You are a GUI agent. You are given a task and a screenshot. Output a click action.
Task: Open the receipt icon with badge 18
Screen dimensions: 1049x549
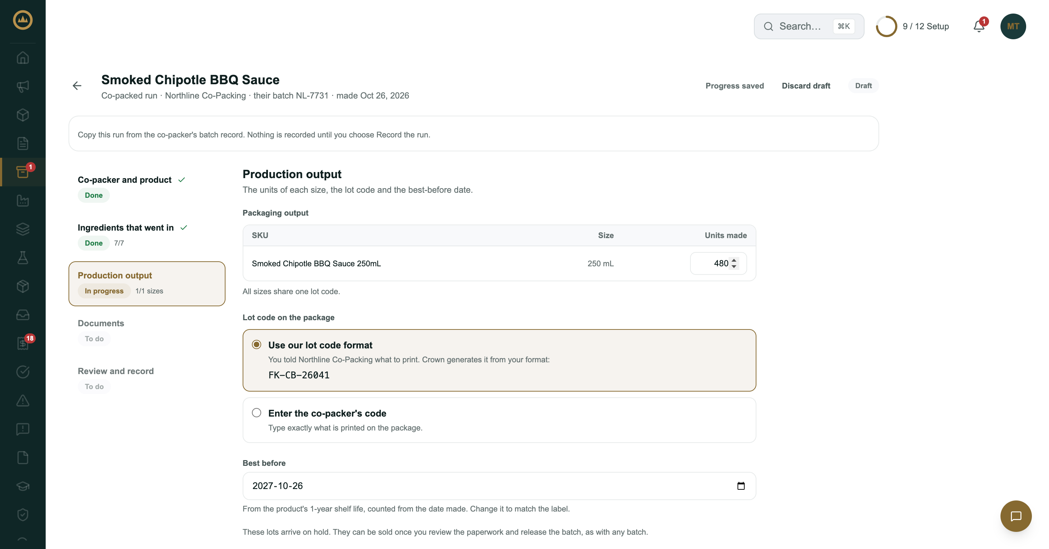(23, 343)
